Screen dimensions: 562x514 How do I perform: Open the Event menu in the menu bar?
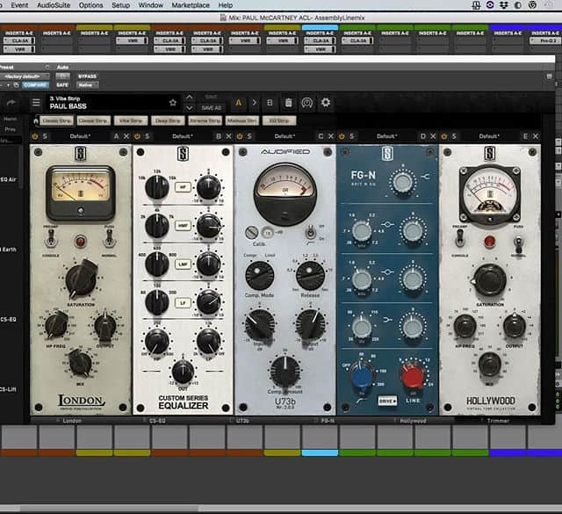(19, 5)
